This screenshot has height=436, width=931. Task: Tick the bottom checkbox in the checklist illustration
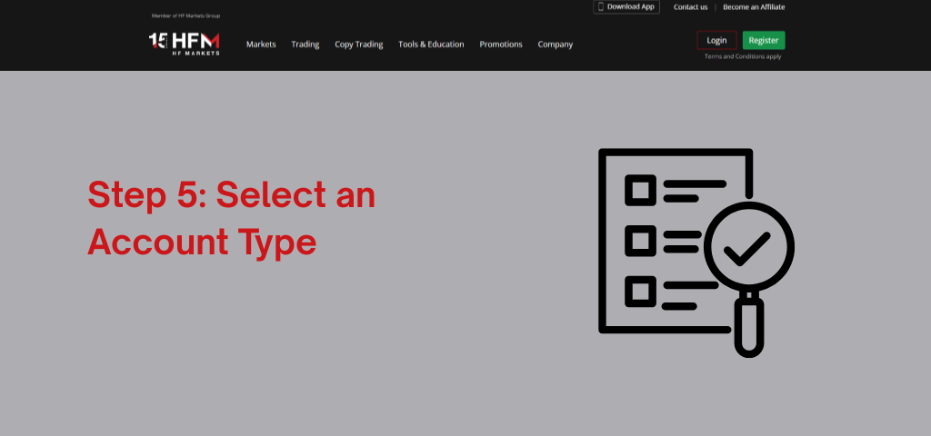point(640,292)
